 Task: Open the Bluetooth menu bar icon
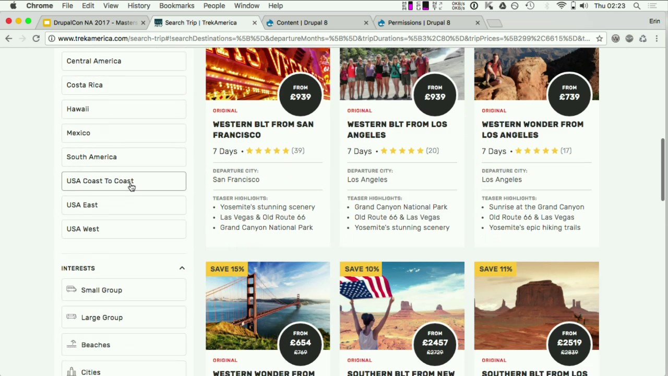(546, 6)
